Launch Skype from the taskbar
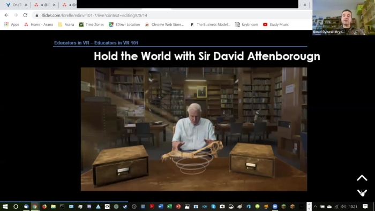 (213, 207)
